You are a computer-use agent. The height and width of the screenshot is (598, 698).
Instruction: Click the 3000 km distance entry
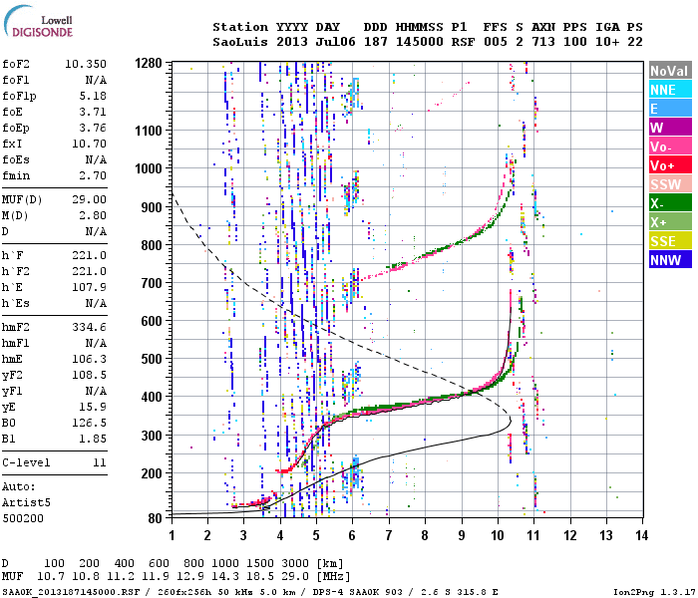[x=295, y=564]
